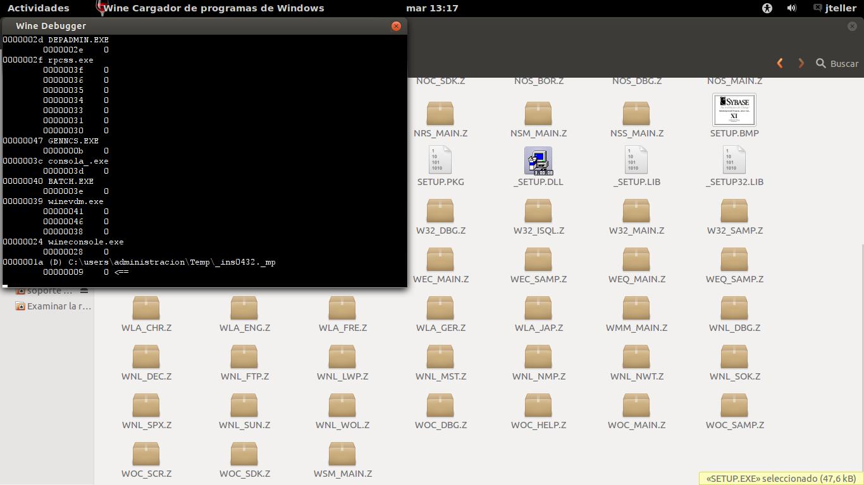Image resolution: width=864 pixels, height=485 pixels.
Task: Select the WEQ_MAIN.Z archive icon
Action: (x=636, y=260)
